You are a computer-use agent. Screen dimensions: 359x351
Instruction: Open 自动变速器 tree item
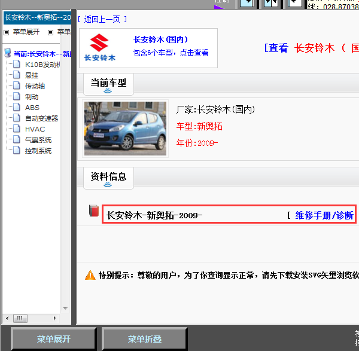point(41,118)
